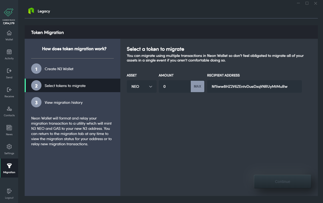Click the Continue button
Image resolution: width=323 pixels, height=203 pixels.
point(282,182)
